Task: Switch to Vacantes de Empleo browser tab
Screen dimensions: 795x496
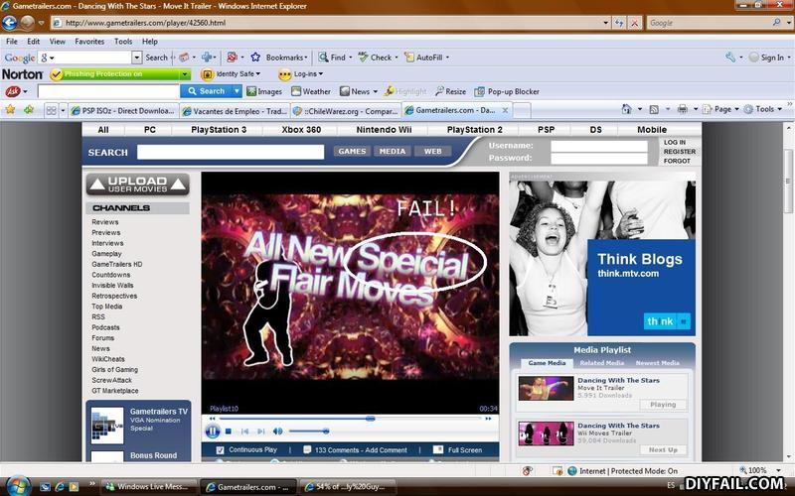Action: (235, 111)
